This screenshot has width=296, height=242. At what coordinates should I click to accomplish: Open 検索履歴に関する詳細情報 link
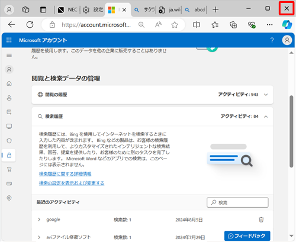click(x=65, y=174)
